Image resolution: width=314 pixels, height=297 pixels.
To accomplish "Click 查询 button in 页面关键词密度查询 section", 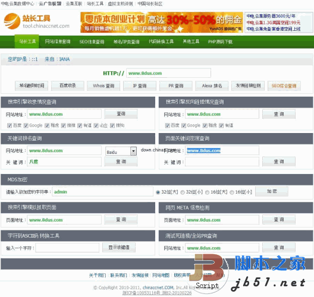I will (x=279, y=162).
